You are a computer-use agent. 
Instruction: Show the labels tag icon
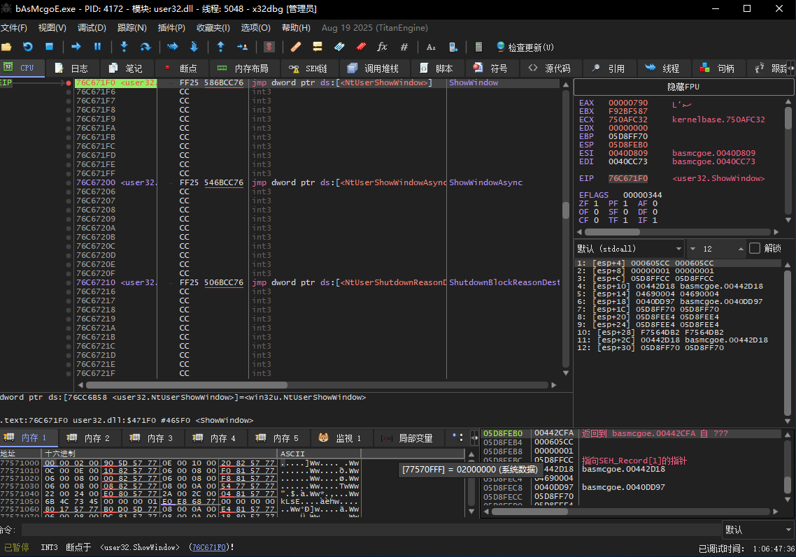pos(339,48)
